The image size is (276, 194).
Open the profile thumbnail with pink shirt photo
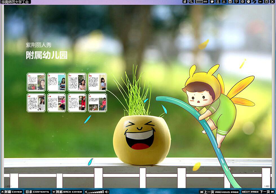pos(56,103)
